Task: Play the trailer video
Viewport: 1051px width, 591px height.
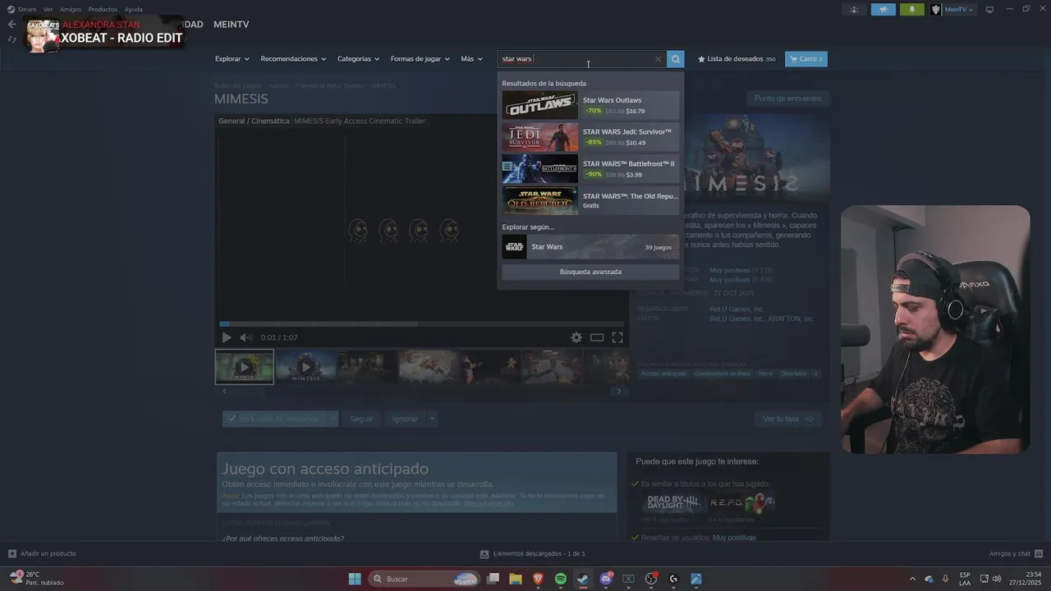Action: pos(227,337)
